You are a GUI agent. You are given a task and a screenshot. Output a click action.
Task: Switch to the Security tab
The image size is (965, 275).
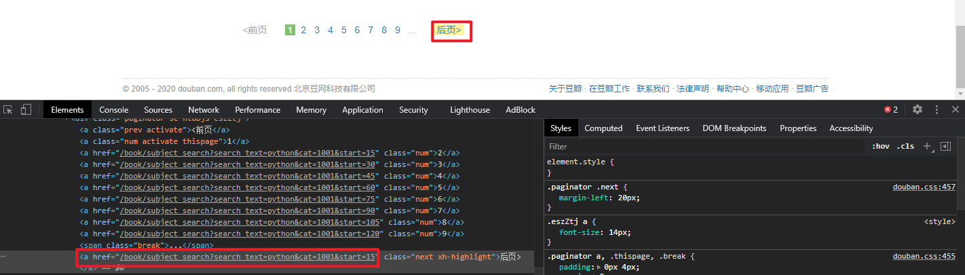click(x=413, y=109)
